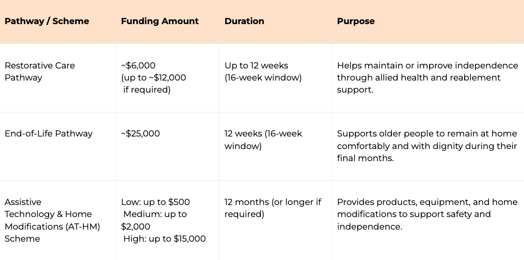Viewport: 524px width, 260px height.
Task: Click the final months text in End-of-Life row
Action: (x=365, y=158)
